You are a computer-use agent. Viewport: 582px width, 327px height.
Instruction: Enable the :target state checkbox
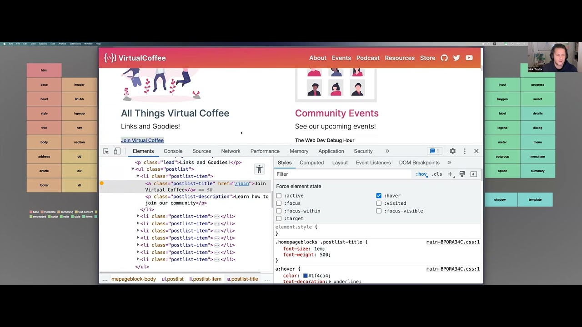[x=279, y=218]
